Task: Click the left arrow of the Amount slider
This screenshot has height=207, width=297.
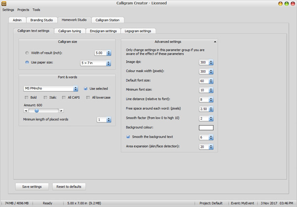Action: click(x=26, y=111)
